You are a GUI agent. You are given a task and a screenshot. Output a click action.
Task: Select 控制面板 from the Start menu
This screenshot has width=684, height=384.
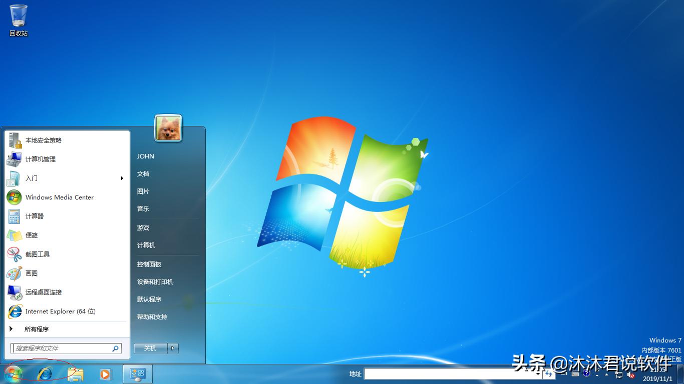pos(149,264)
